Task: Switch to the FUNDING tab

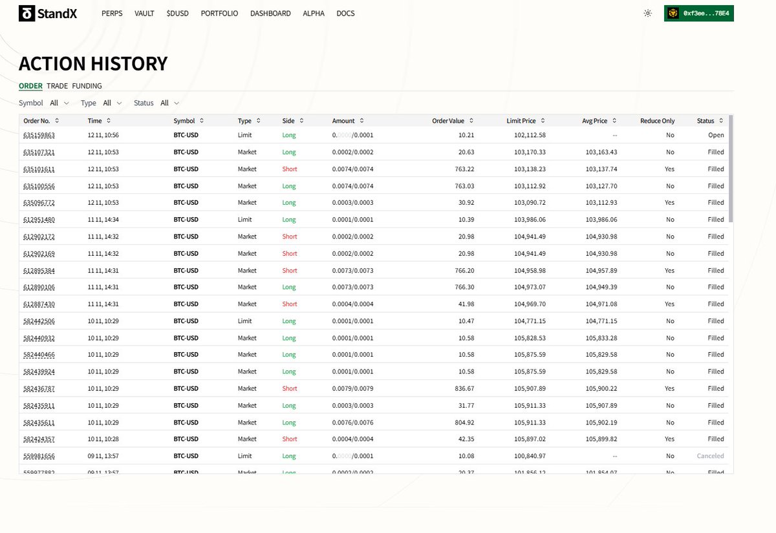Action: (87, 86)
